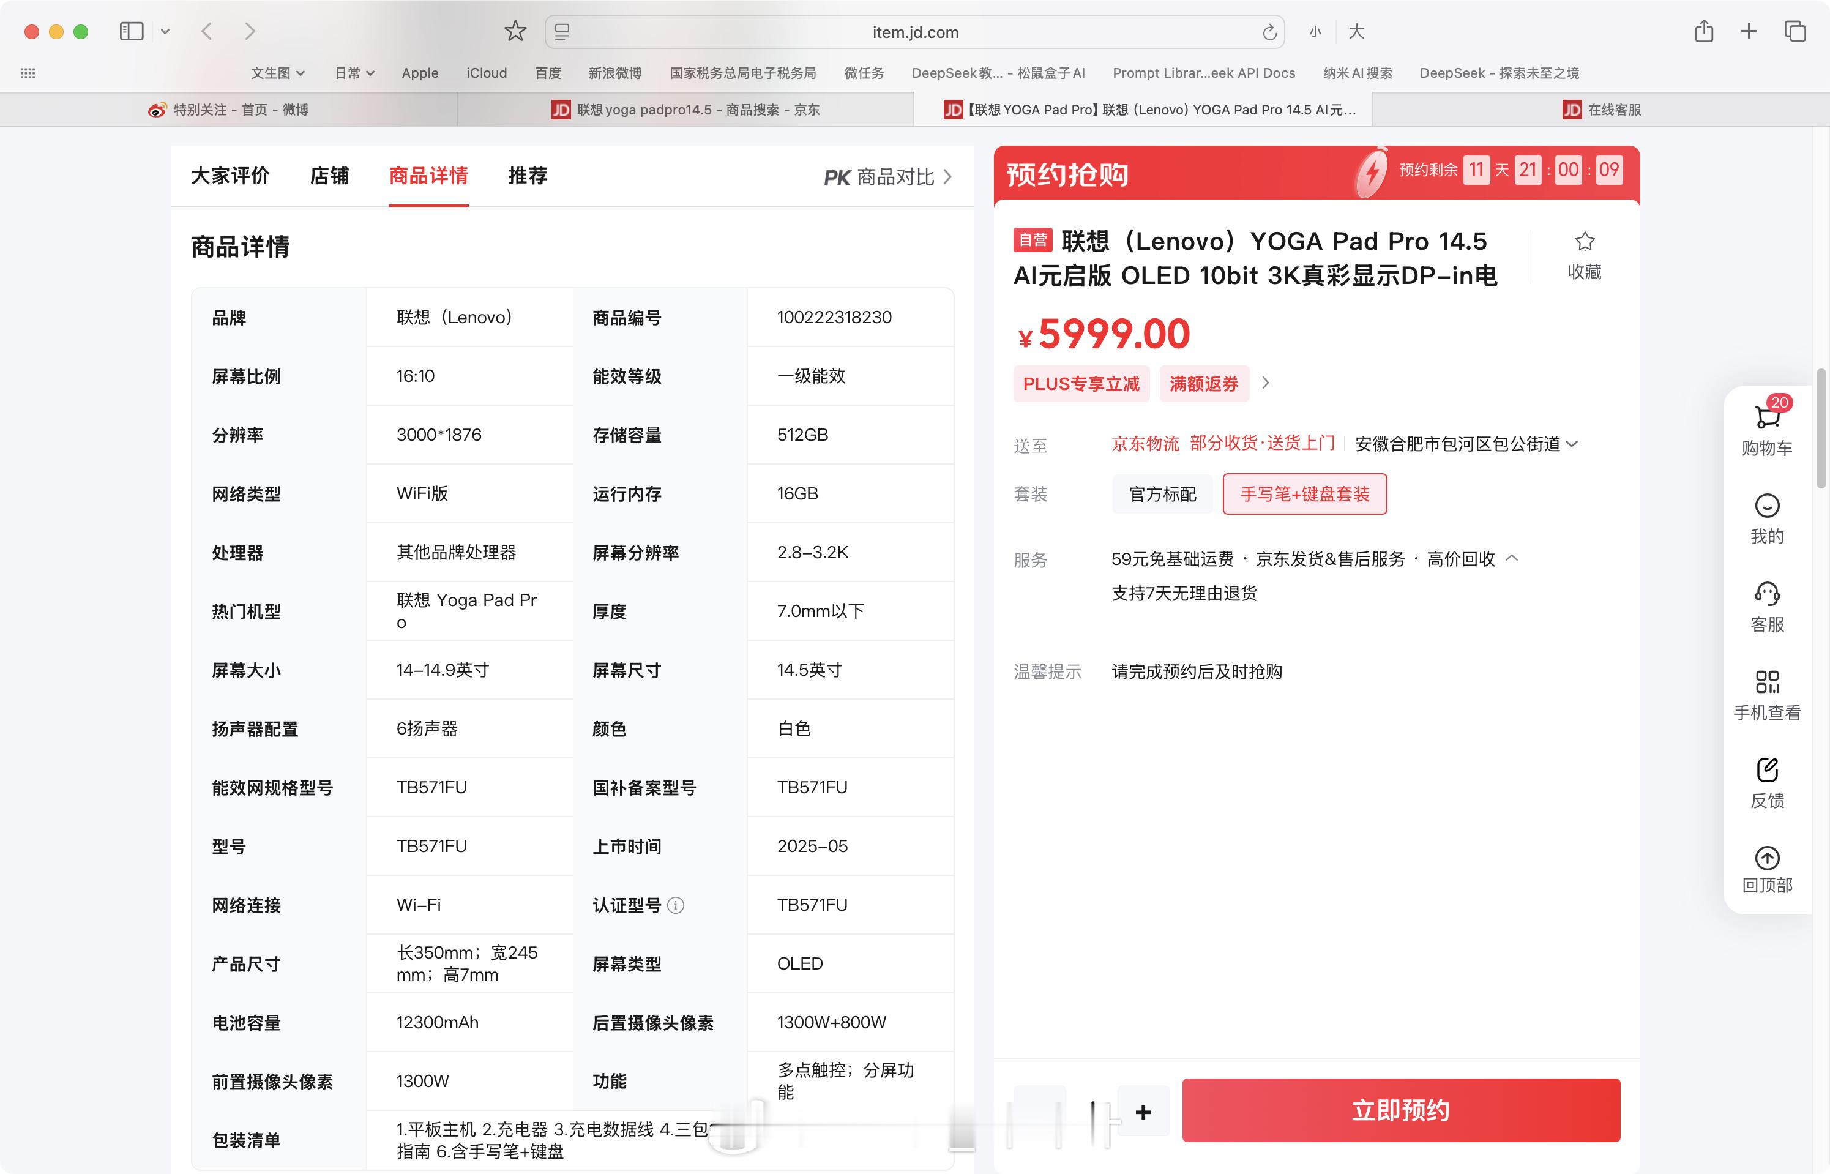Increase text size with 大 button
1830x1174 pixels.
1356,32
